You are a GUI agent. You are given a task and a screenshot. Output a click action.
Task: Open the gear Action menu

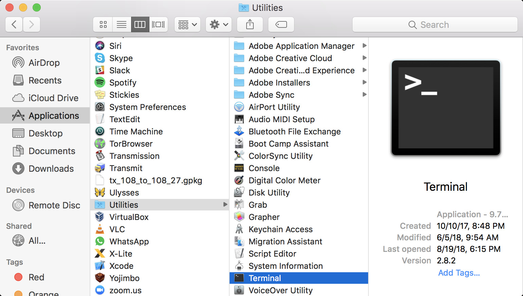[x=219, y=24]
